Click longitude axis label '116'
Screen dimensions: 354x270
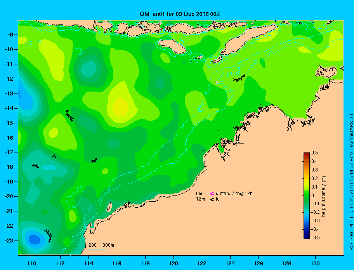point(117,263)
